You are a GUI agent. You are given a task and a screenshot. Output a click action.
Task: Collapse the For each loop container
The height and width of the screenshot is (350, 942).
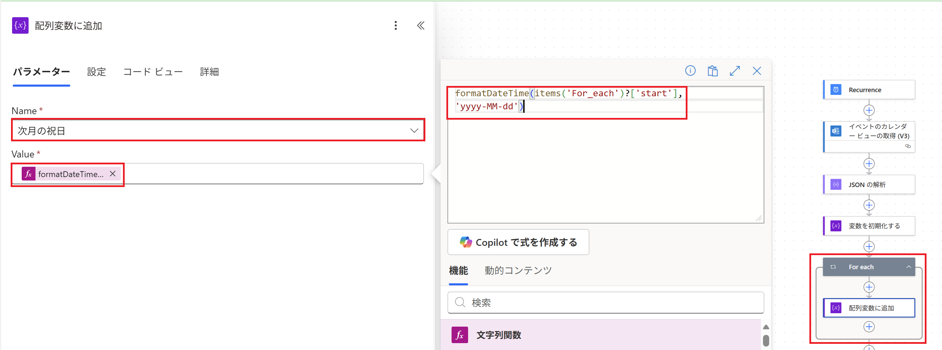pyautogui.click(x=908, y=267)
